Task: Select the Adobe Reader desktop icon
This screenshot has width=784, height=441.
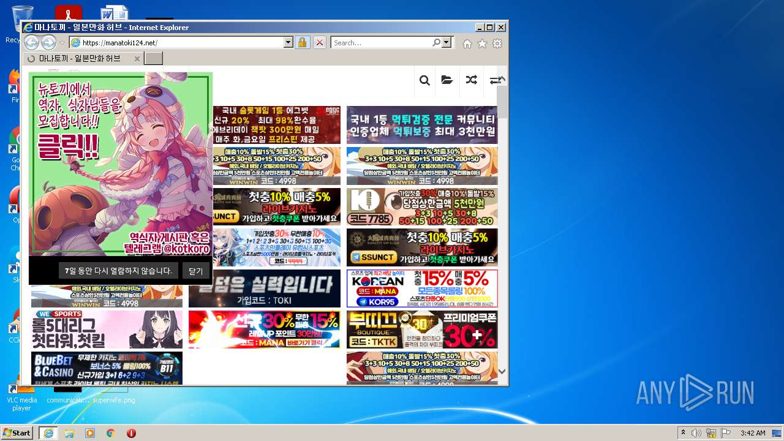Action: pyautogui.click(x=68, y=13)
